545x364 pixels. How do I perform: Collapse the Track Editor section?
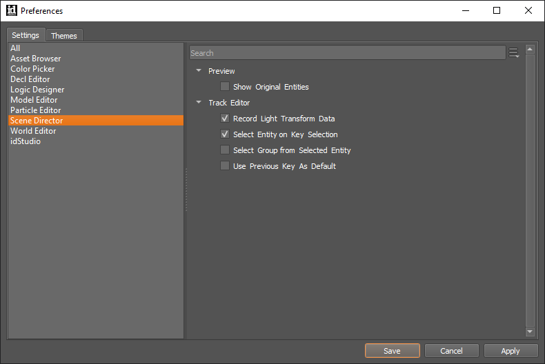(199, 102)
